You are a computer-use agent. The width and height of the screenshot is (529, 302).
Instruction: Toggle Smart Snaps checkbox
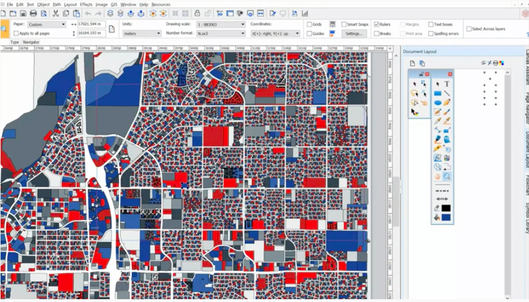tap(343, 25)
